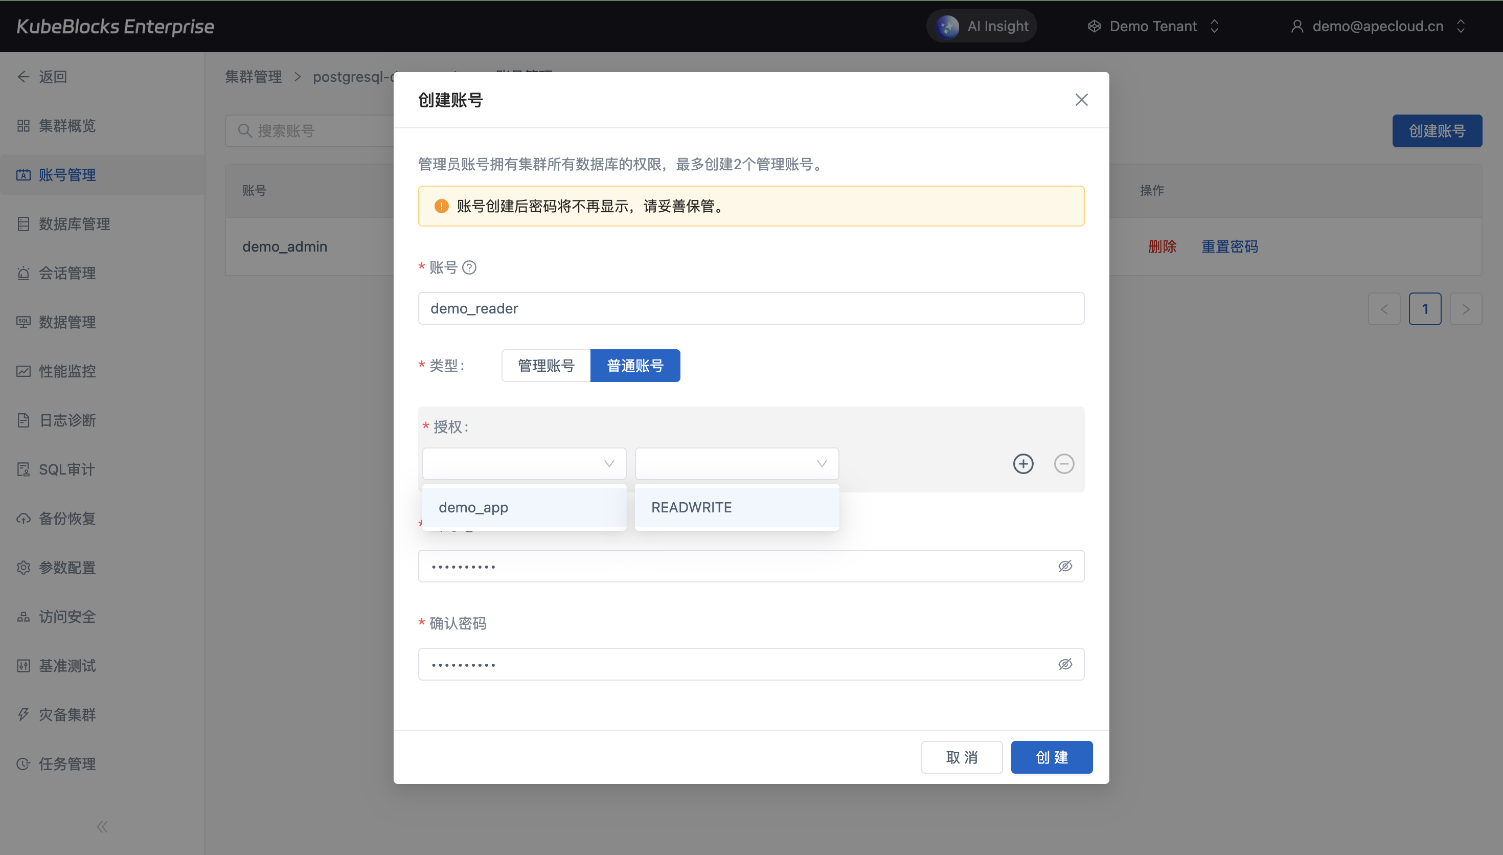Open 数据库管理 in the sidebar menu
The width and height of the screenshot is (1503, 855).
(74, 224)
